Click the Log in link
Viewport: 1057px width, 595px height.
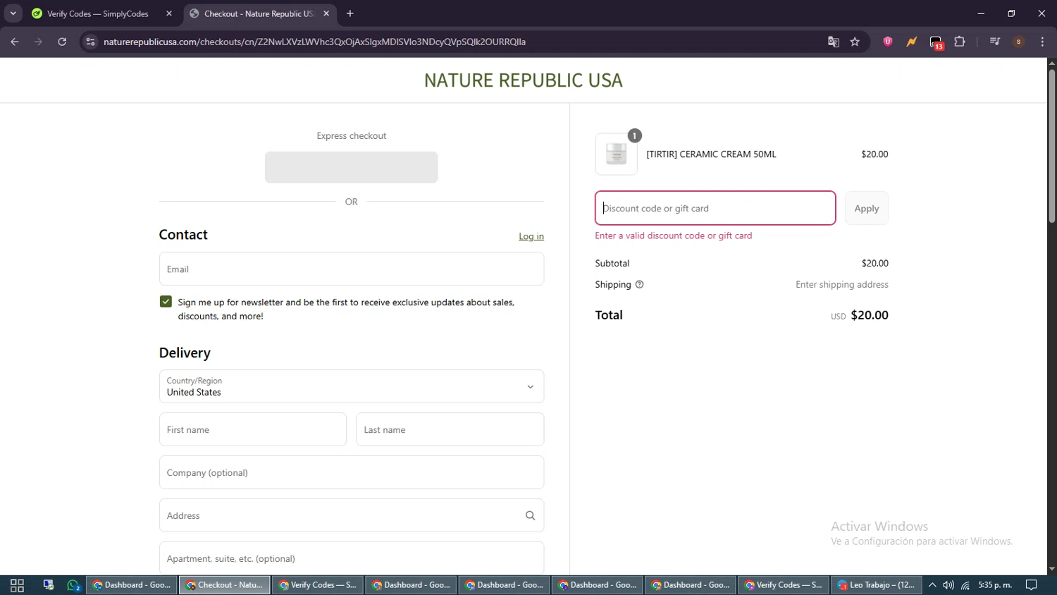point(531,236)
